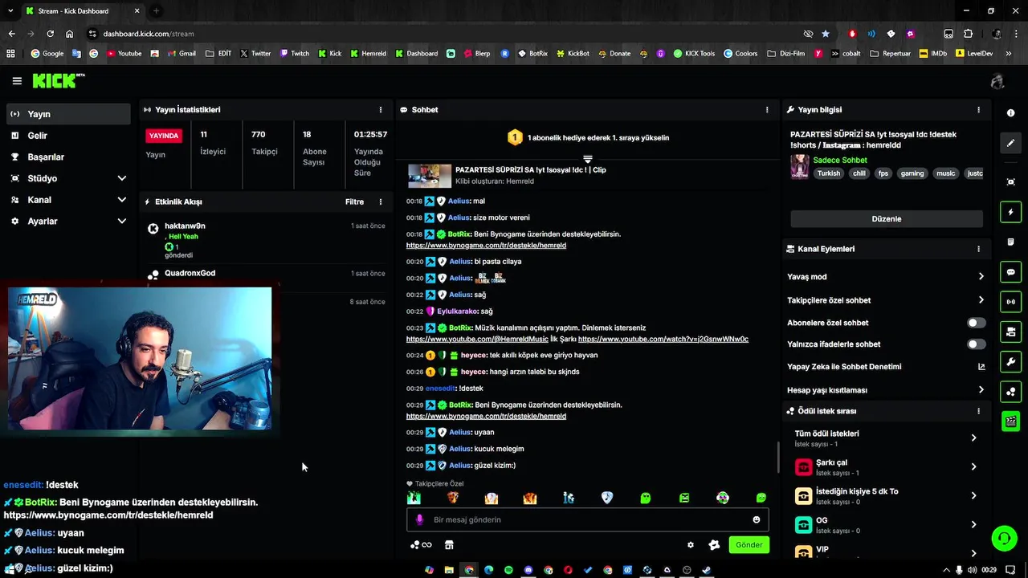Open Sohbet panel options menu
This screenshot has height=578, width=1028.
click(x=767, y=109)
